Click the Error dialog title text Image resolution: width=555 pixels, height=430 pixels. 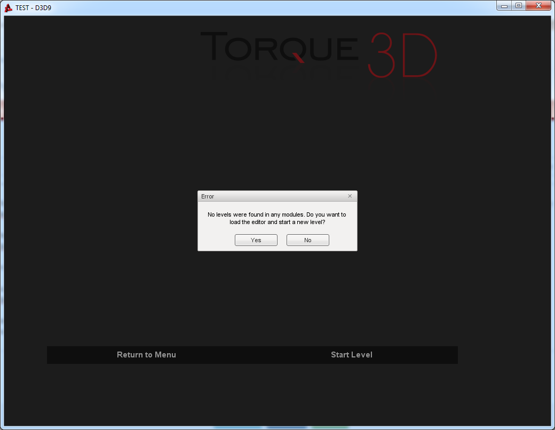click(208, 196)
